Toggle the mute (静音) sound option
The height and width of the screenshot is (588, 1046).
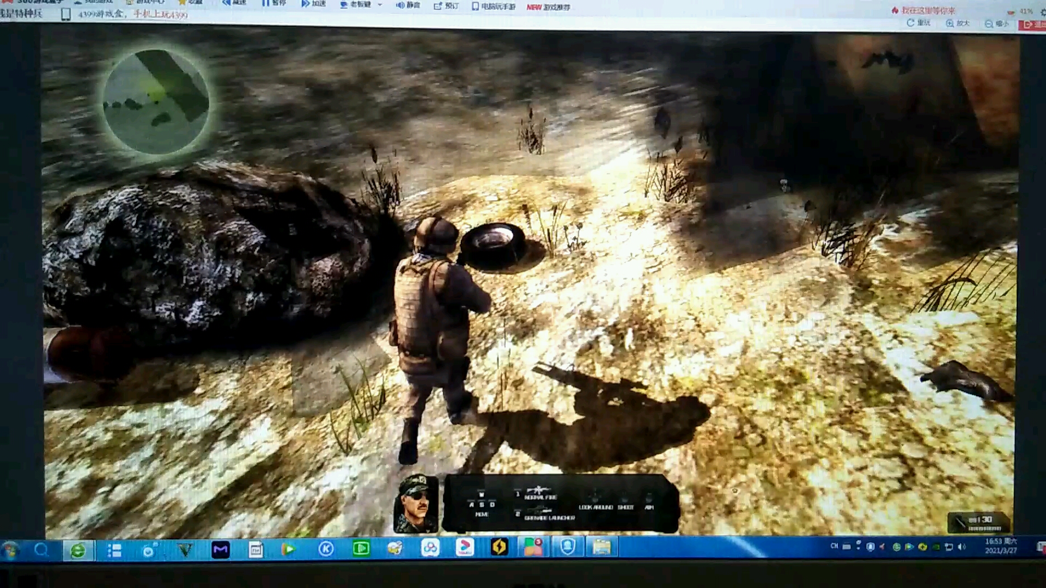coord(408,5)
